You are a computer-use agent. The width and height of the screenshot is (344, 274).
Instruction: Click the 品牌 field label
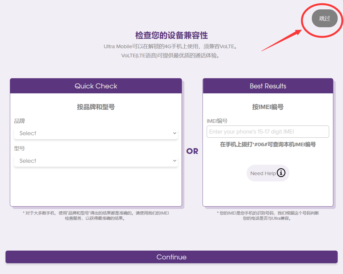tap(20, 121)
